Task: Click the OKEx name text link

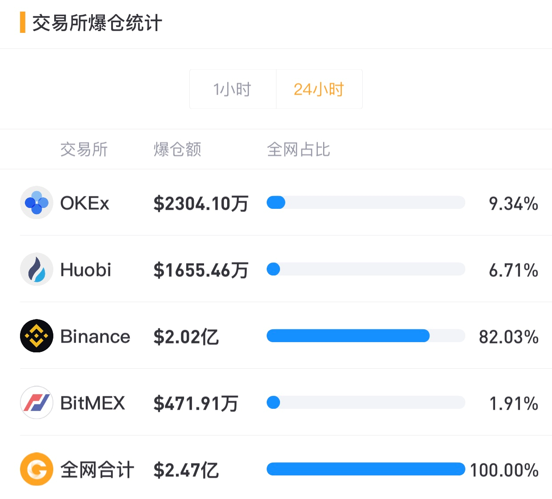Action: [x=85, y=203]
